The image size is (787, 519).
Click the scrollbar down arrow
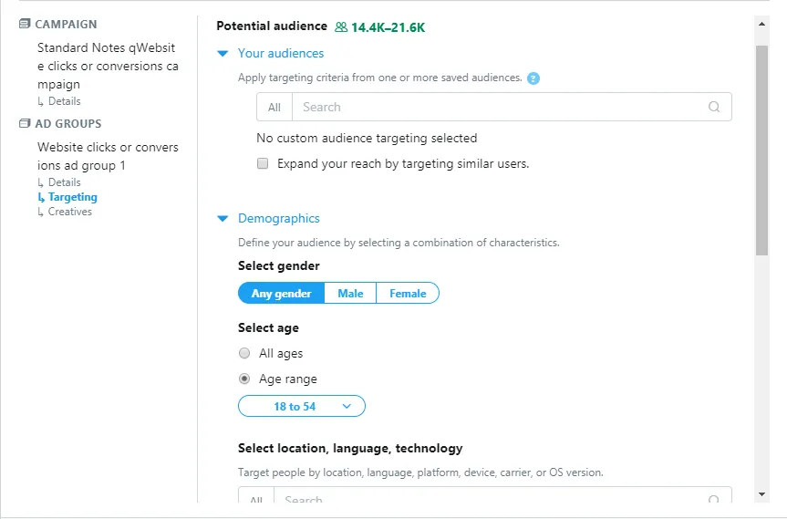761,494
